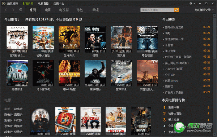Open the Osmosis Jones cartoon poster

tap(65, 121)
